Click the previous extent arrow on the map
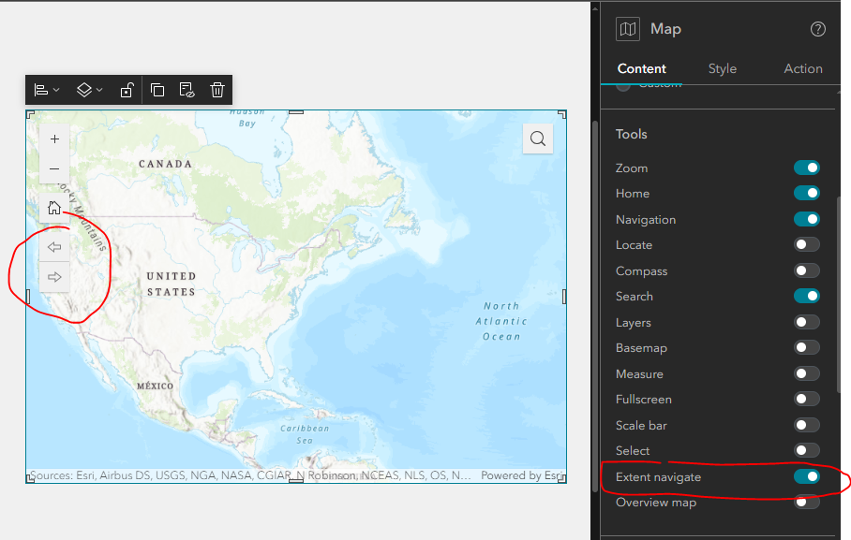This screenshot has width=851, height=540. click(54, 247)
